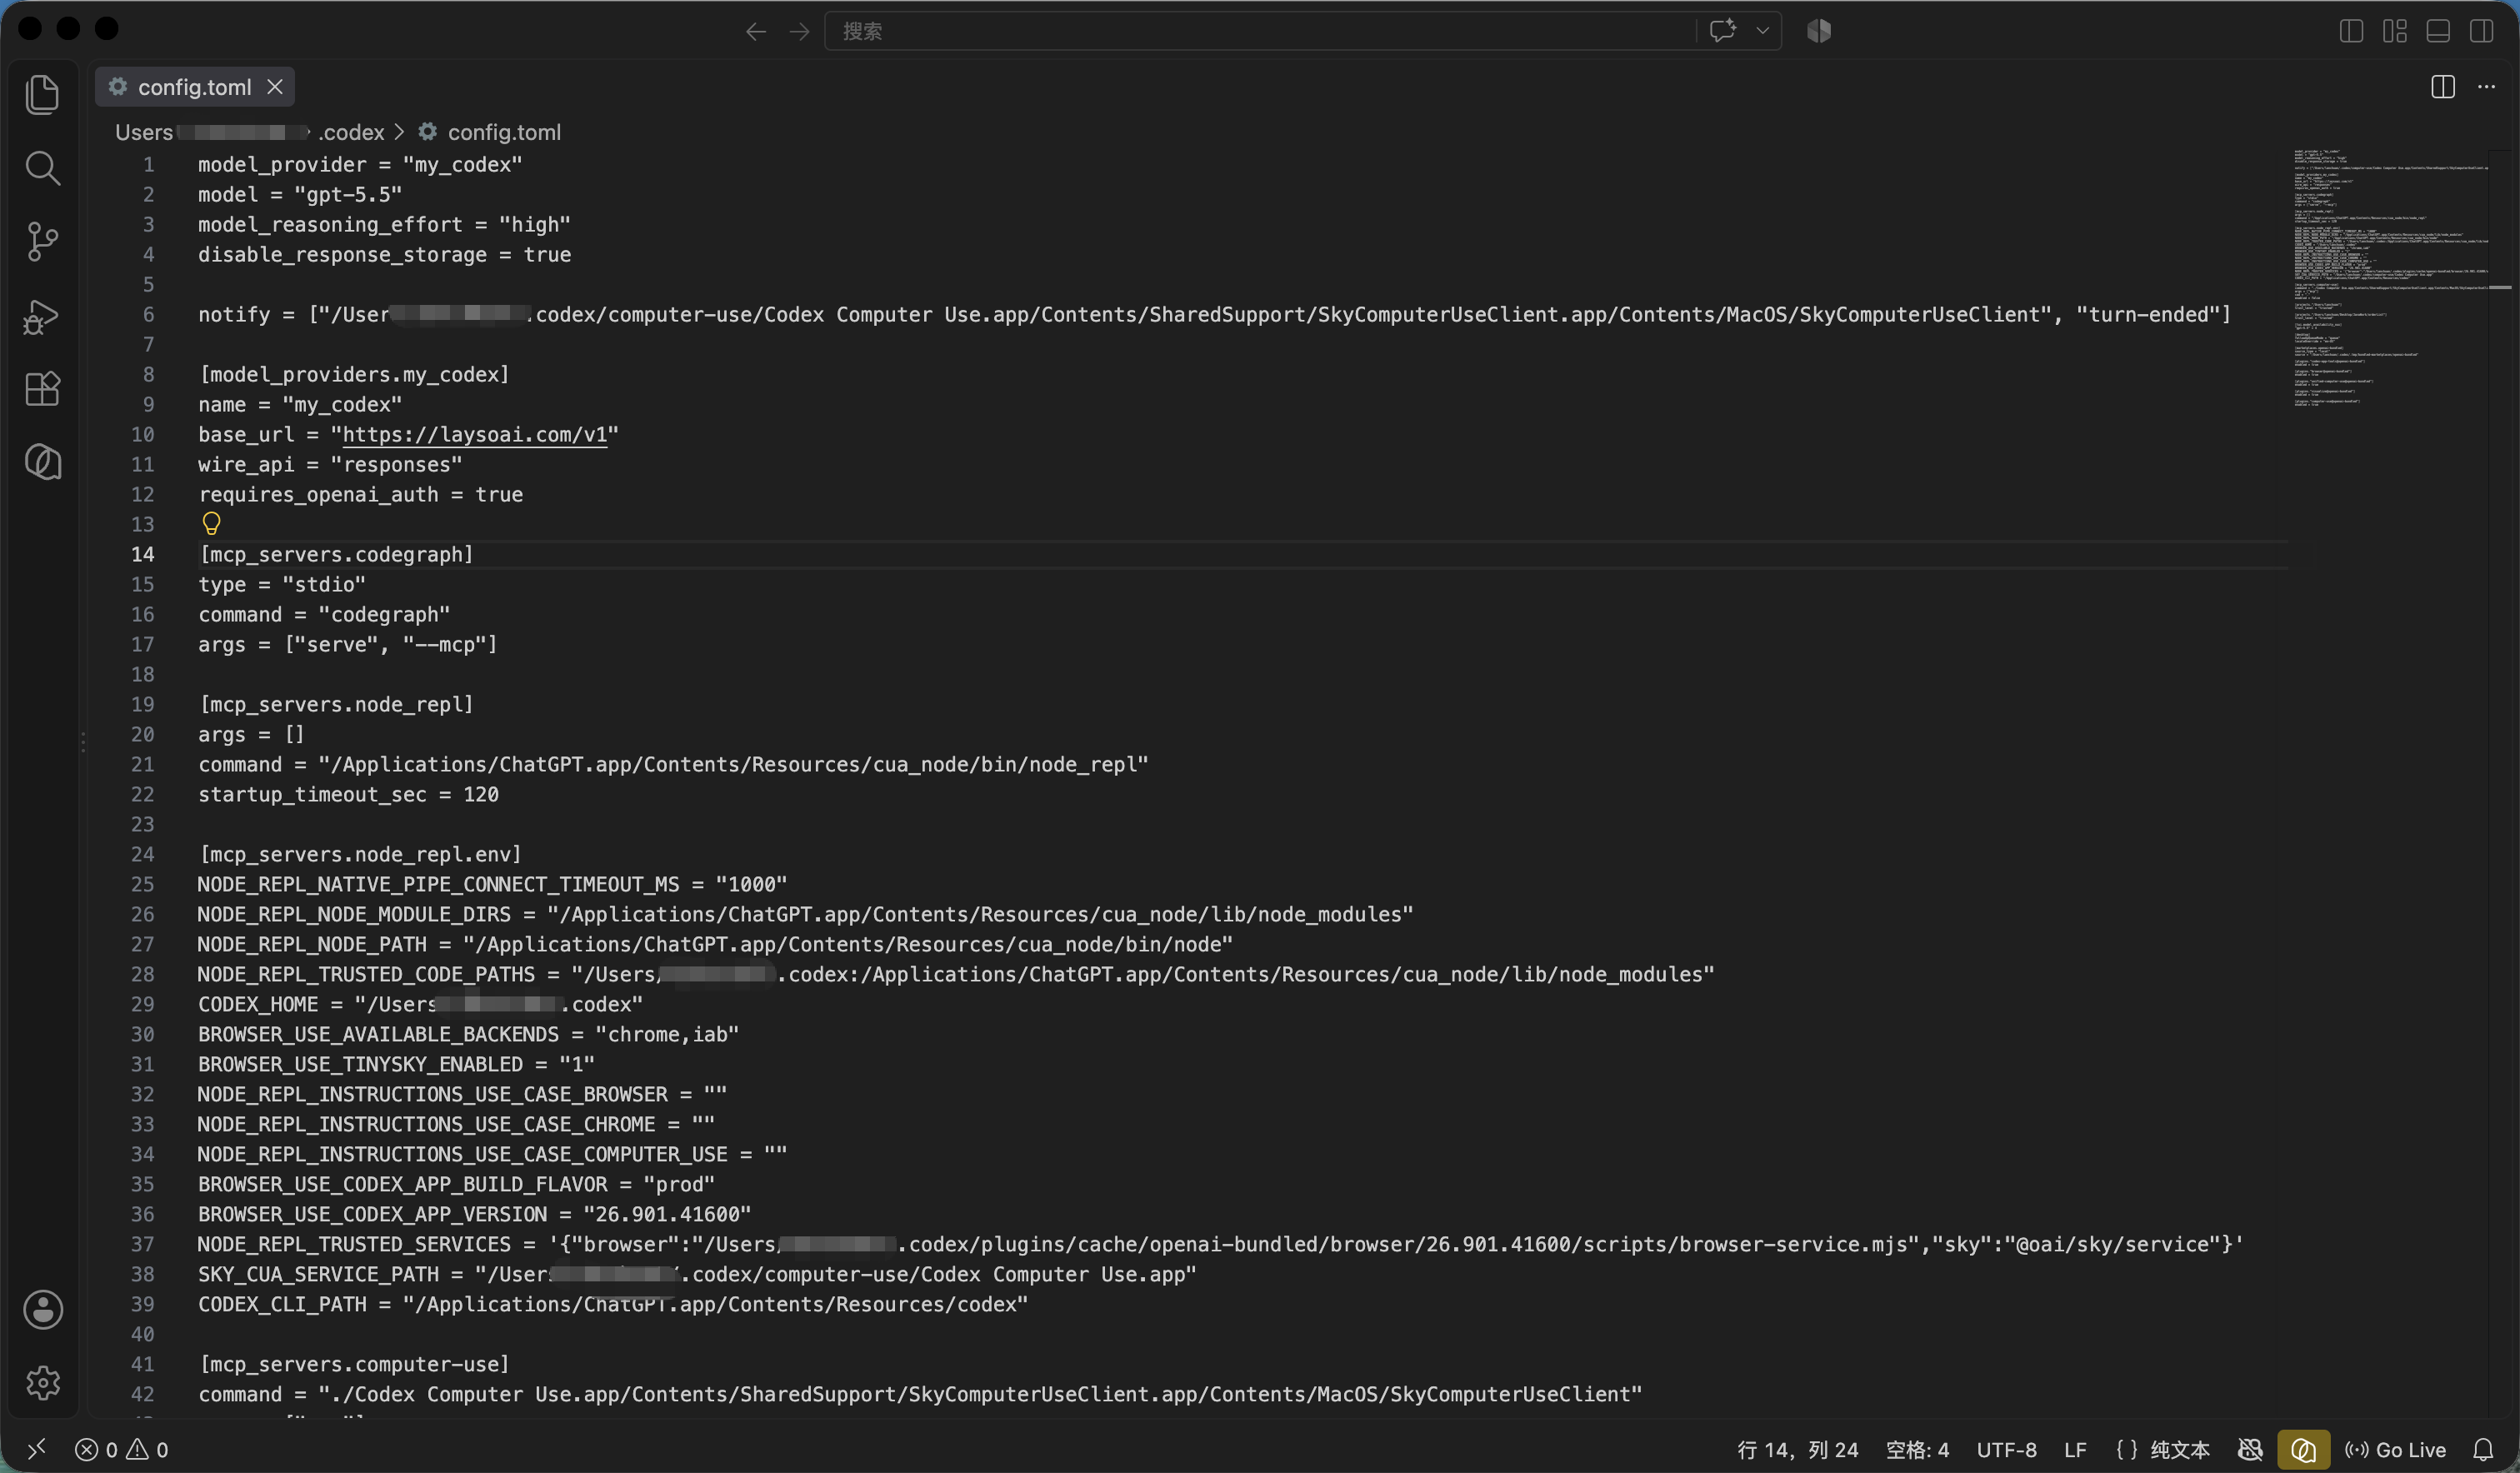The height and width of the screenshot is (1473, 2520).
Task: Toggle the secondary side bar layout button
Action: pos(2481,31)
